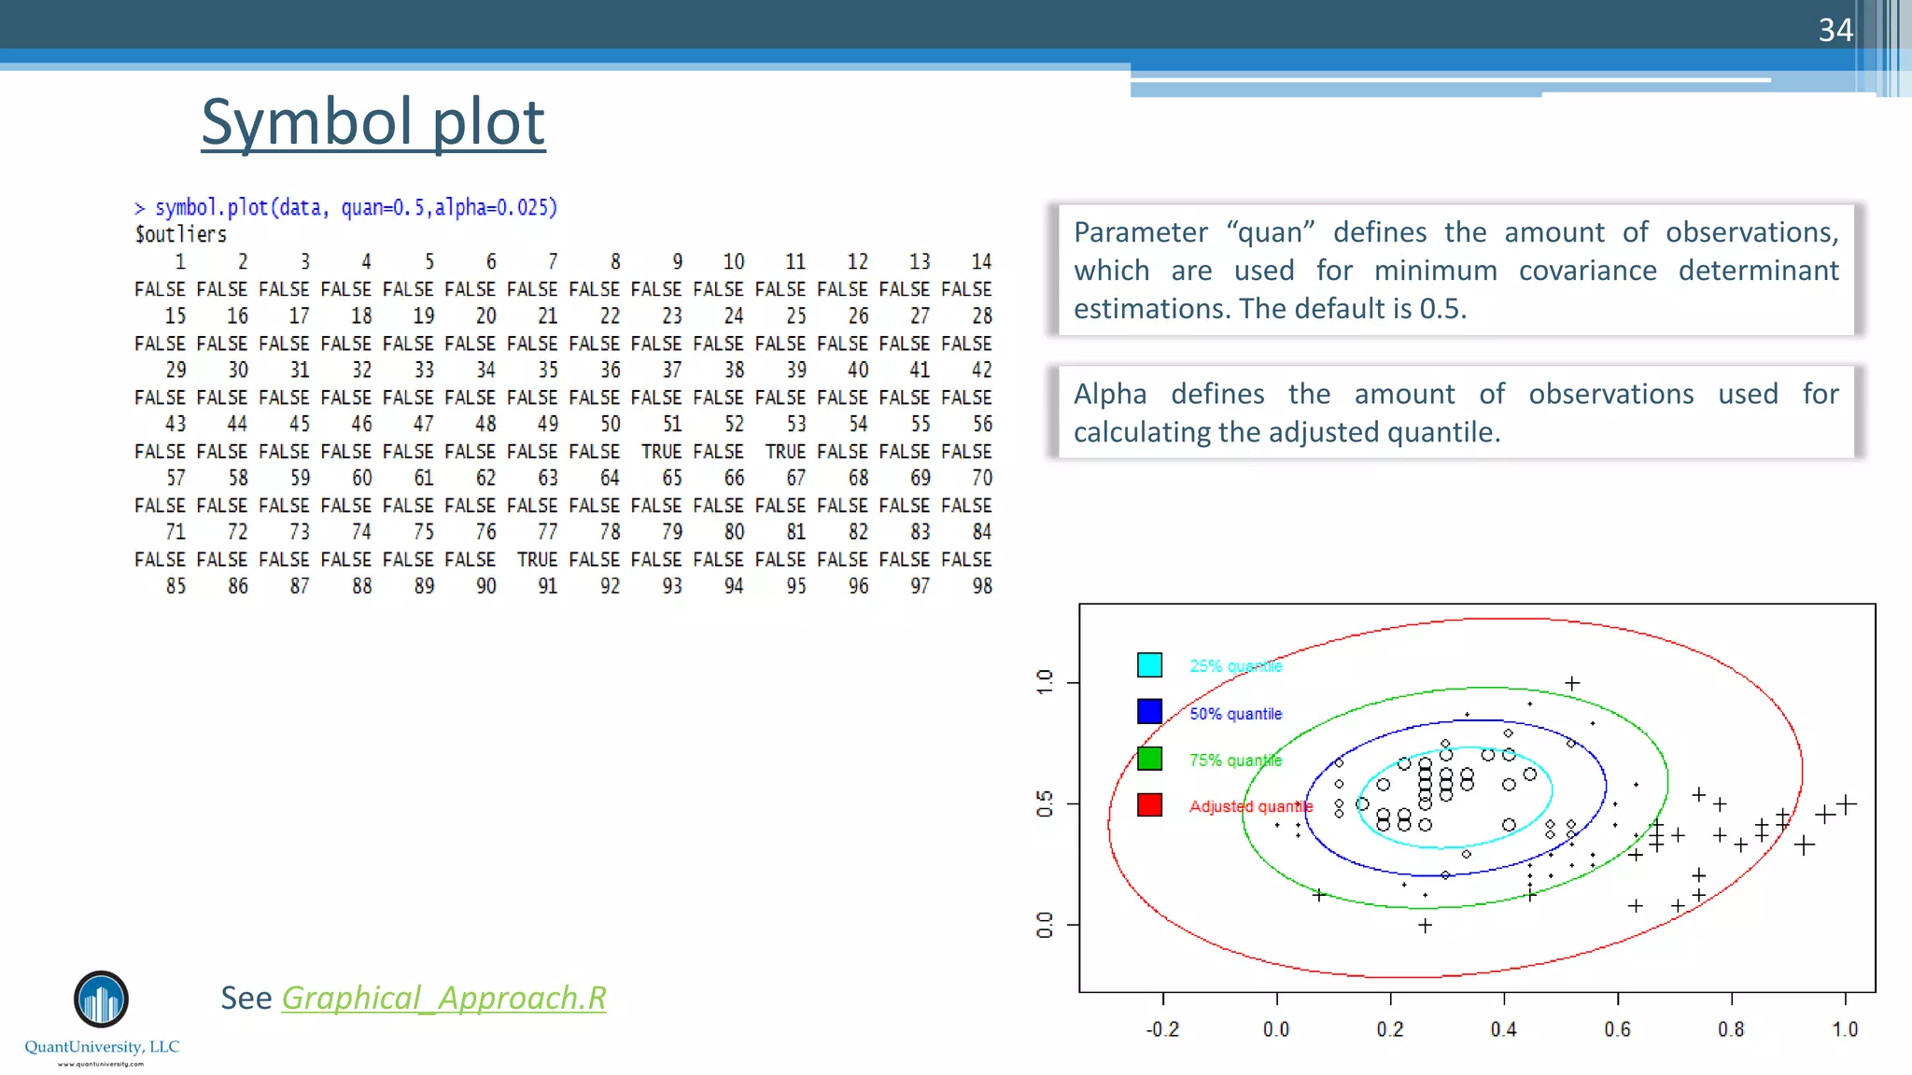Click the Symbol plot title heading
This screenshot has width=1912, height=1075.
(373, 122)
